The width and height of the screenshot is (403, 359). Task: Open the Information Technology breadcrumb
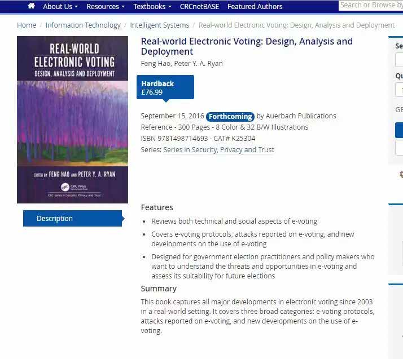tap(83, 25)
